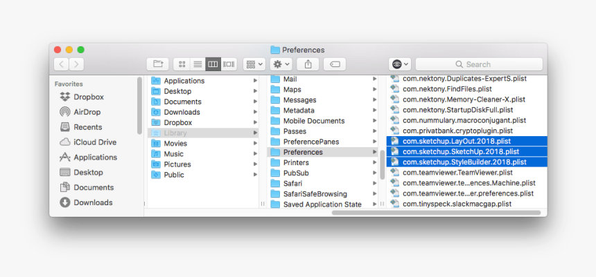Open the arrange items dropdown
Viewport: 596px width, 277px height.
(x=254, y=64)
